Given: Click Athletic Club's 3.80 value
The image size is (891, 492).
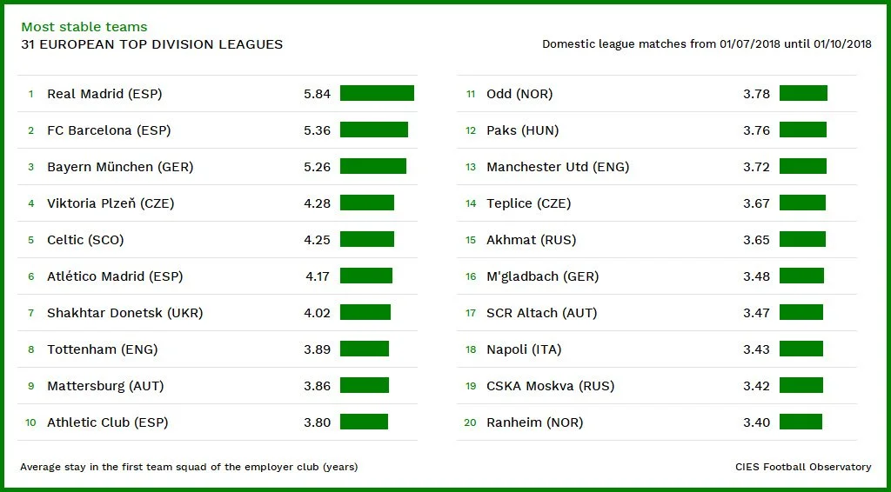Looking at the screenshot, I should tap(317, 422).
